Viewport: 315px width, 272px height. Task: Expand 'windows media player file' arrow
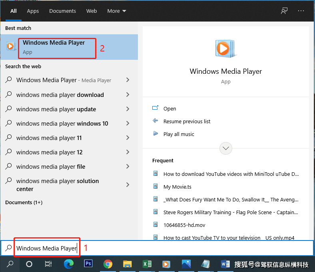point(128,166)
